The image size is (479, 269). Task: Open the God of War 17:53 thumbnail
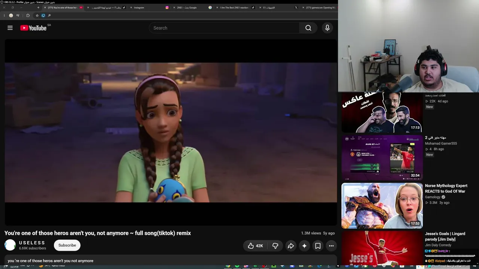pos(382,205)
